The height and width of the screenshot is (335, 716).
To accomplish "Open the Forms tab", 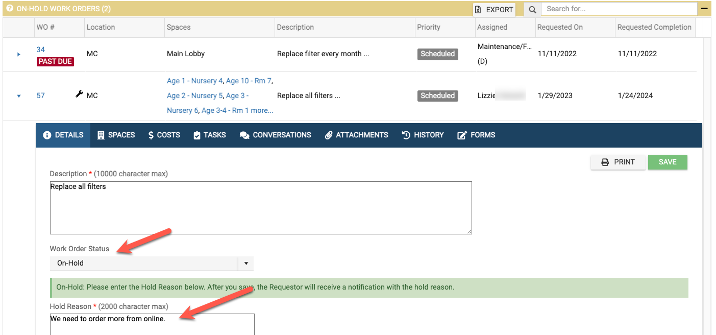I will click(476, 135).
